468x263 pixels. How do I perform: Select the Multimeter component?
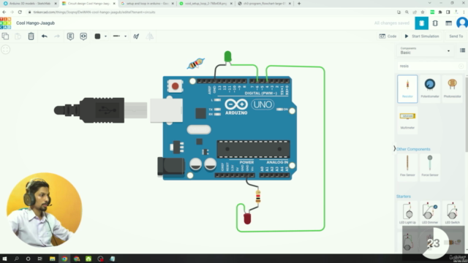click(407, 120)
